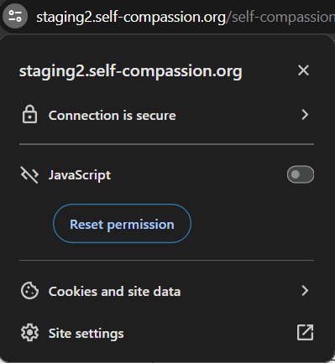Open the Connection is secure entry
This screenshot has width=335, height=363.
click(x=166, y=115)
